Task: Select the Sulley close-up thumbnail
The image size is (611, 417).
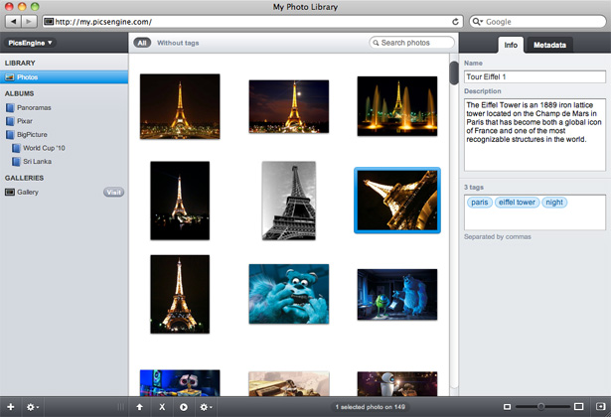Action: [x=289, y=294]
